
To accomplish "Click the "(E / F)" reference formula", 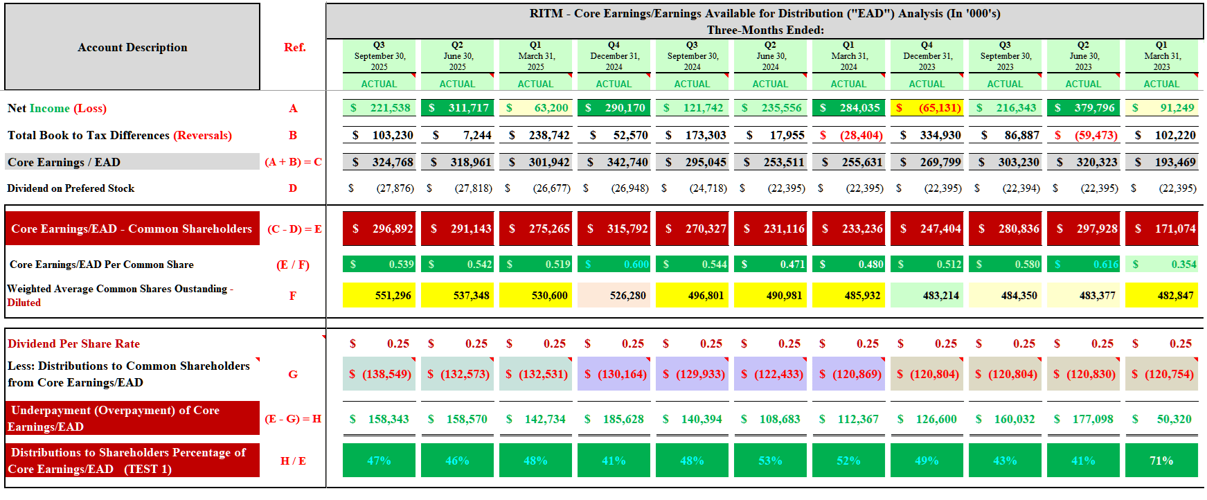I will 293,265.
